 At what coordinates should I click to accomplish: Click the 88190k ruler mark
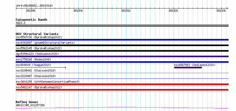(x=78, y=11)
